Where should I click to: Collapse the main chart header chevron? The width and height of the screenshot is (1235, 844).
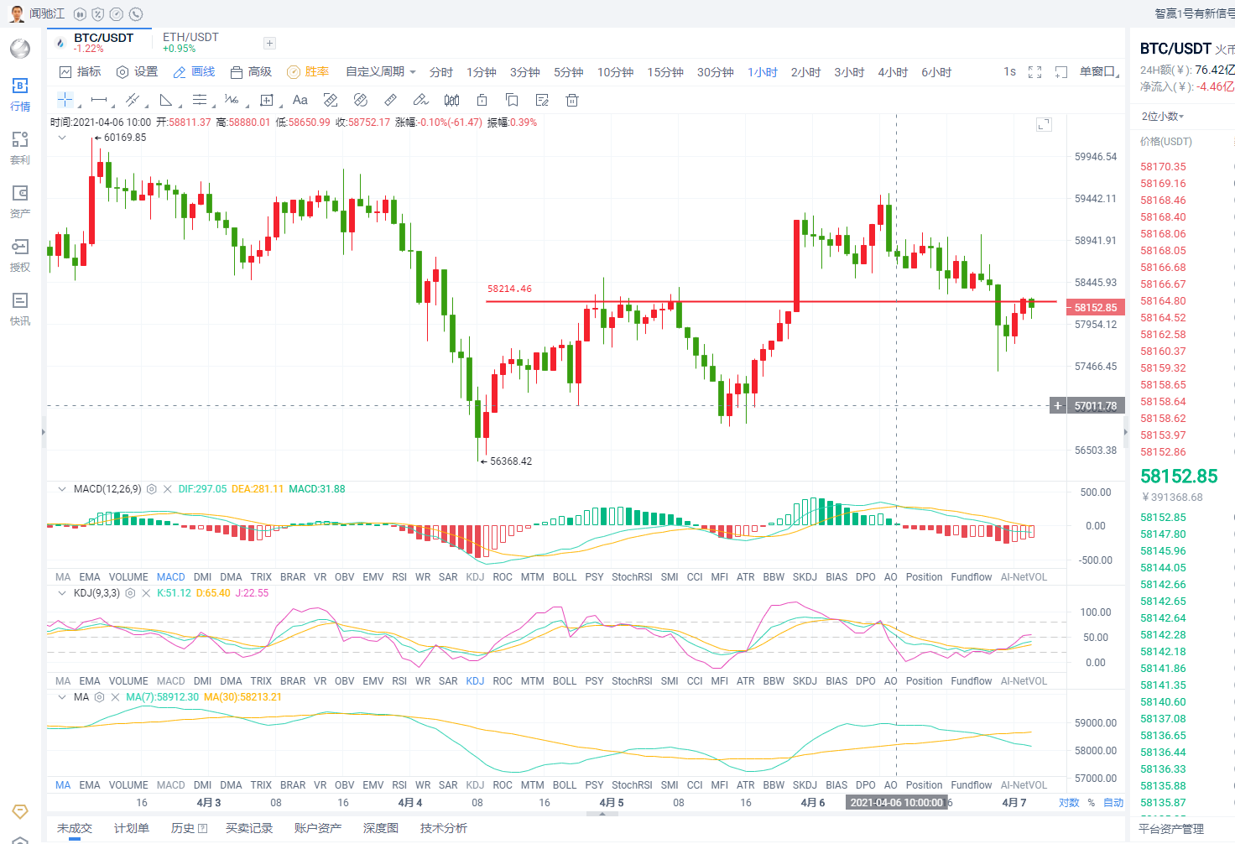[x=62, y=138]
